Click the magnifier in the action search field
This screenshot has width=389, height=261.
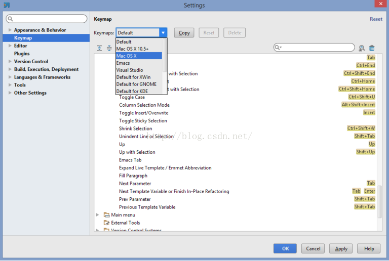click(x=278, y=48)
